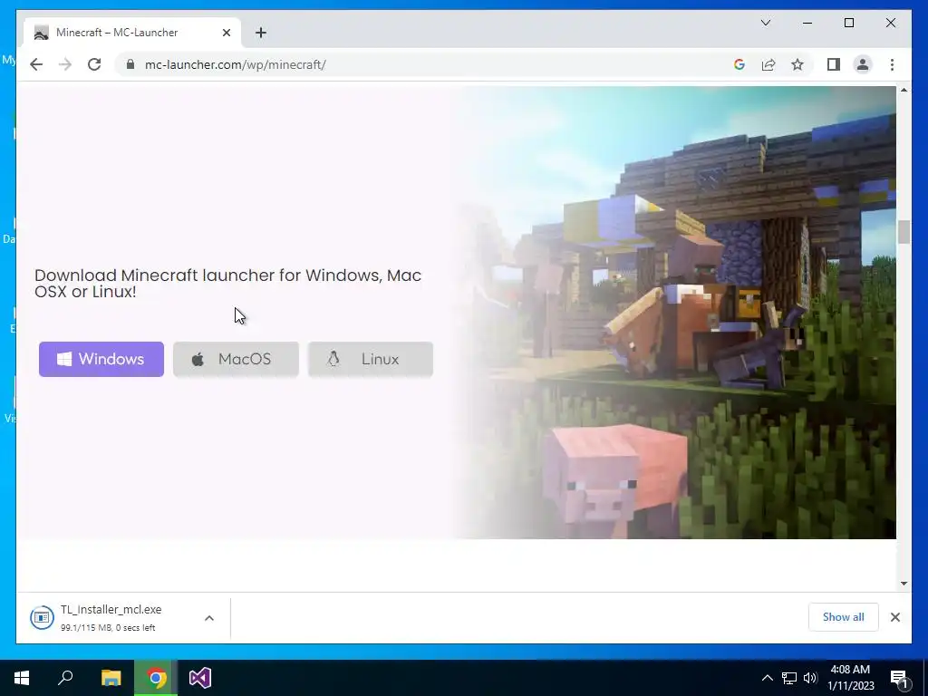Minimize the Chrome window
The height and width of the screenshot is (696, 928).
click(x=807, y=23)
